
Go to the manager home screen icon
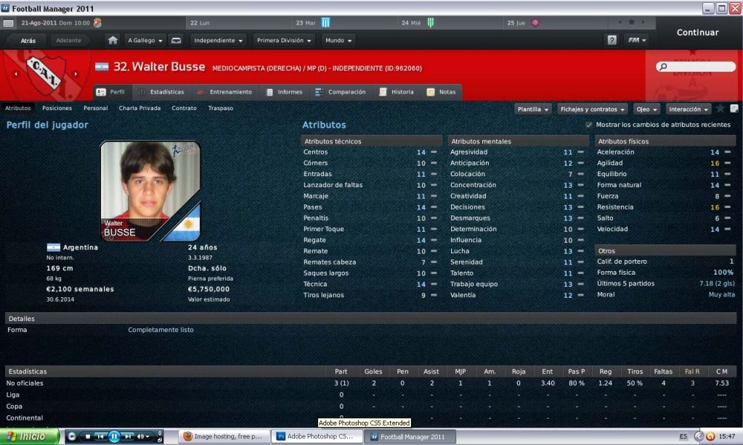click(113, 40)
